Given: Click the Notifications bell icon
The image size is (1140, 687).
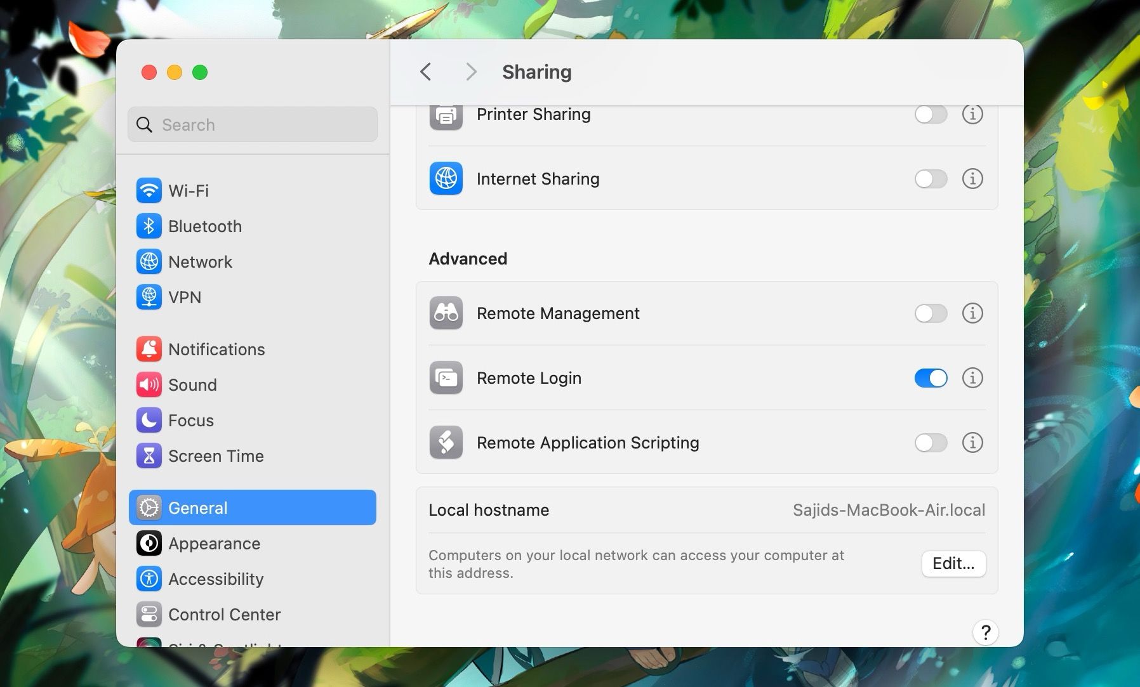Looking at the screenshot, I should pos(149,349).
